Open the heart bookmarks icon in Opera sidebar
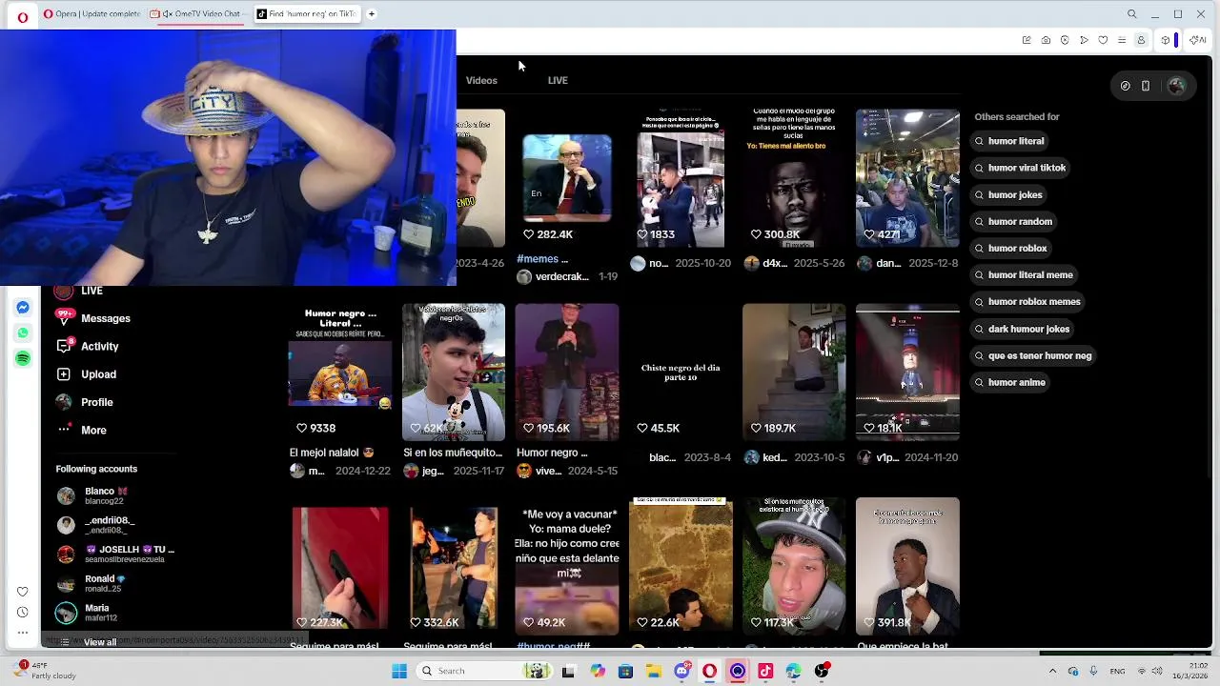This screenshot has height=686, width=1220. (x=23, y=592)
